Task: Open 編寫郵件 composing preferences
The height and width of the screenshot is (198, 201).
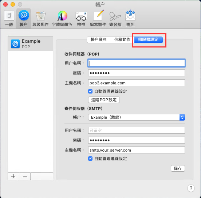Action: 98,18
